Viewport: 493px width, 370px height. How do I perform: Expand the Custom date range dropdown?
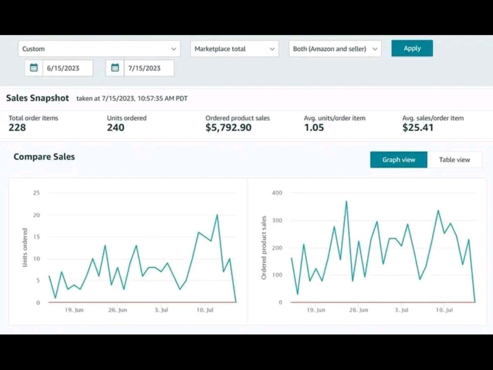[99, 49]
